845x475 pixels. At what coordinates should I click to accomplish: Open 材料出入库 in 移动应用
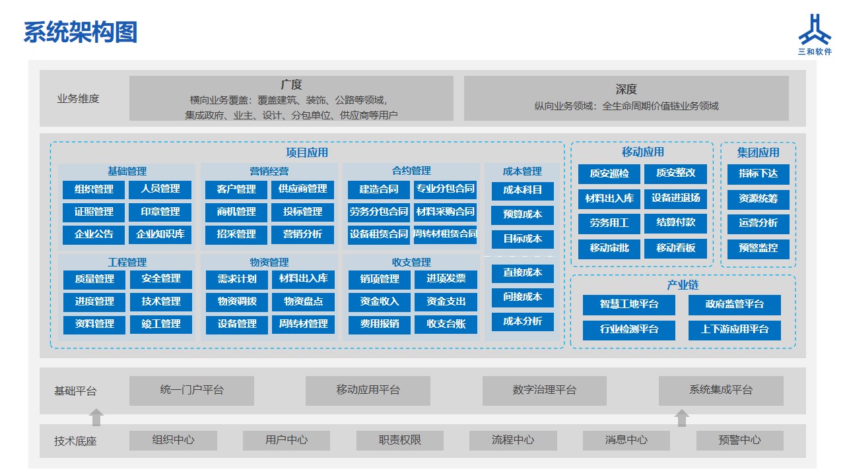pos(609,199)
